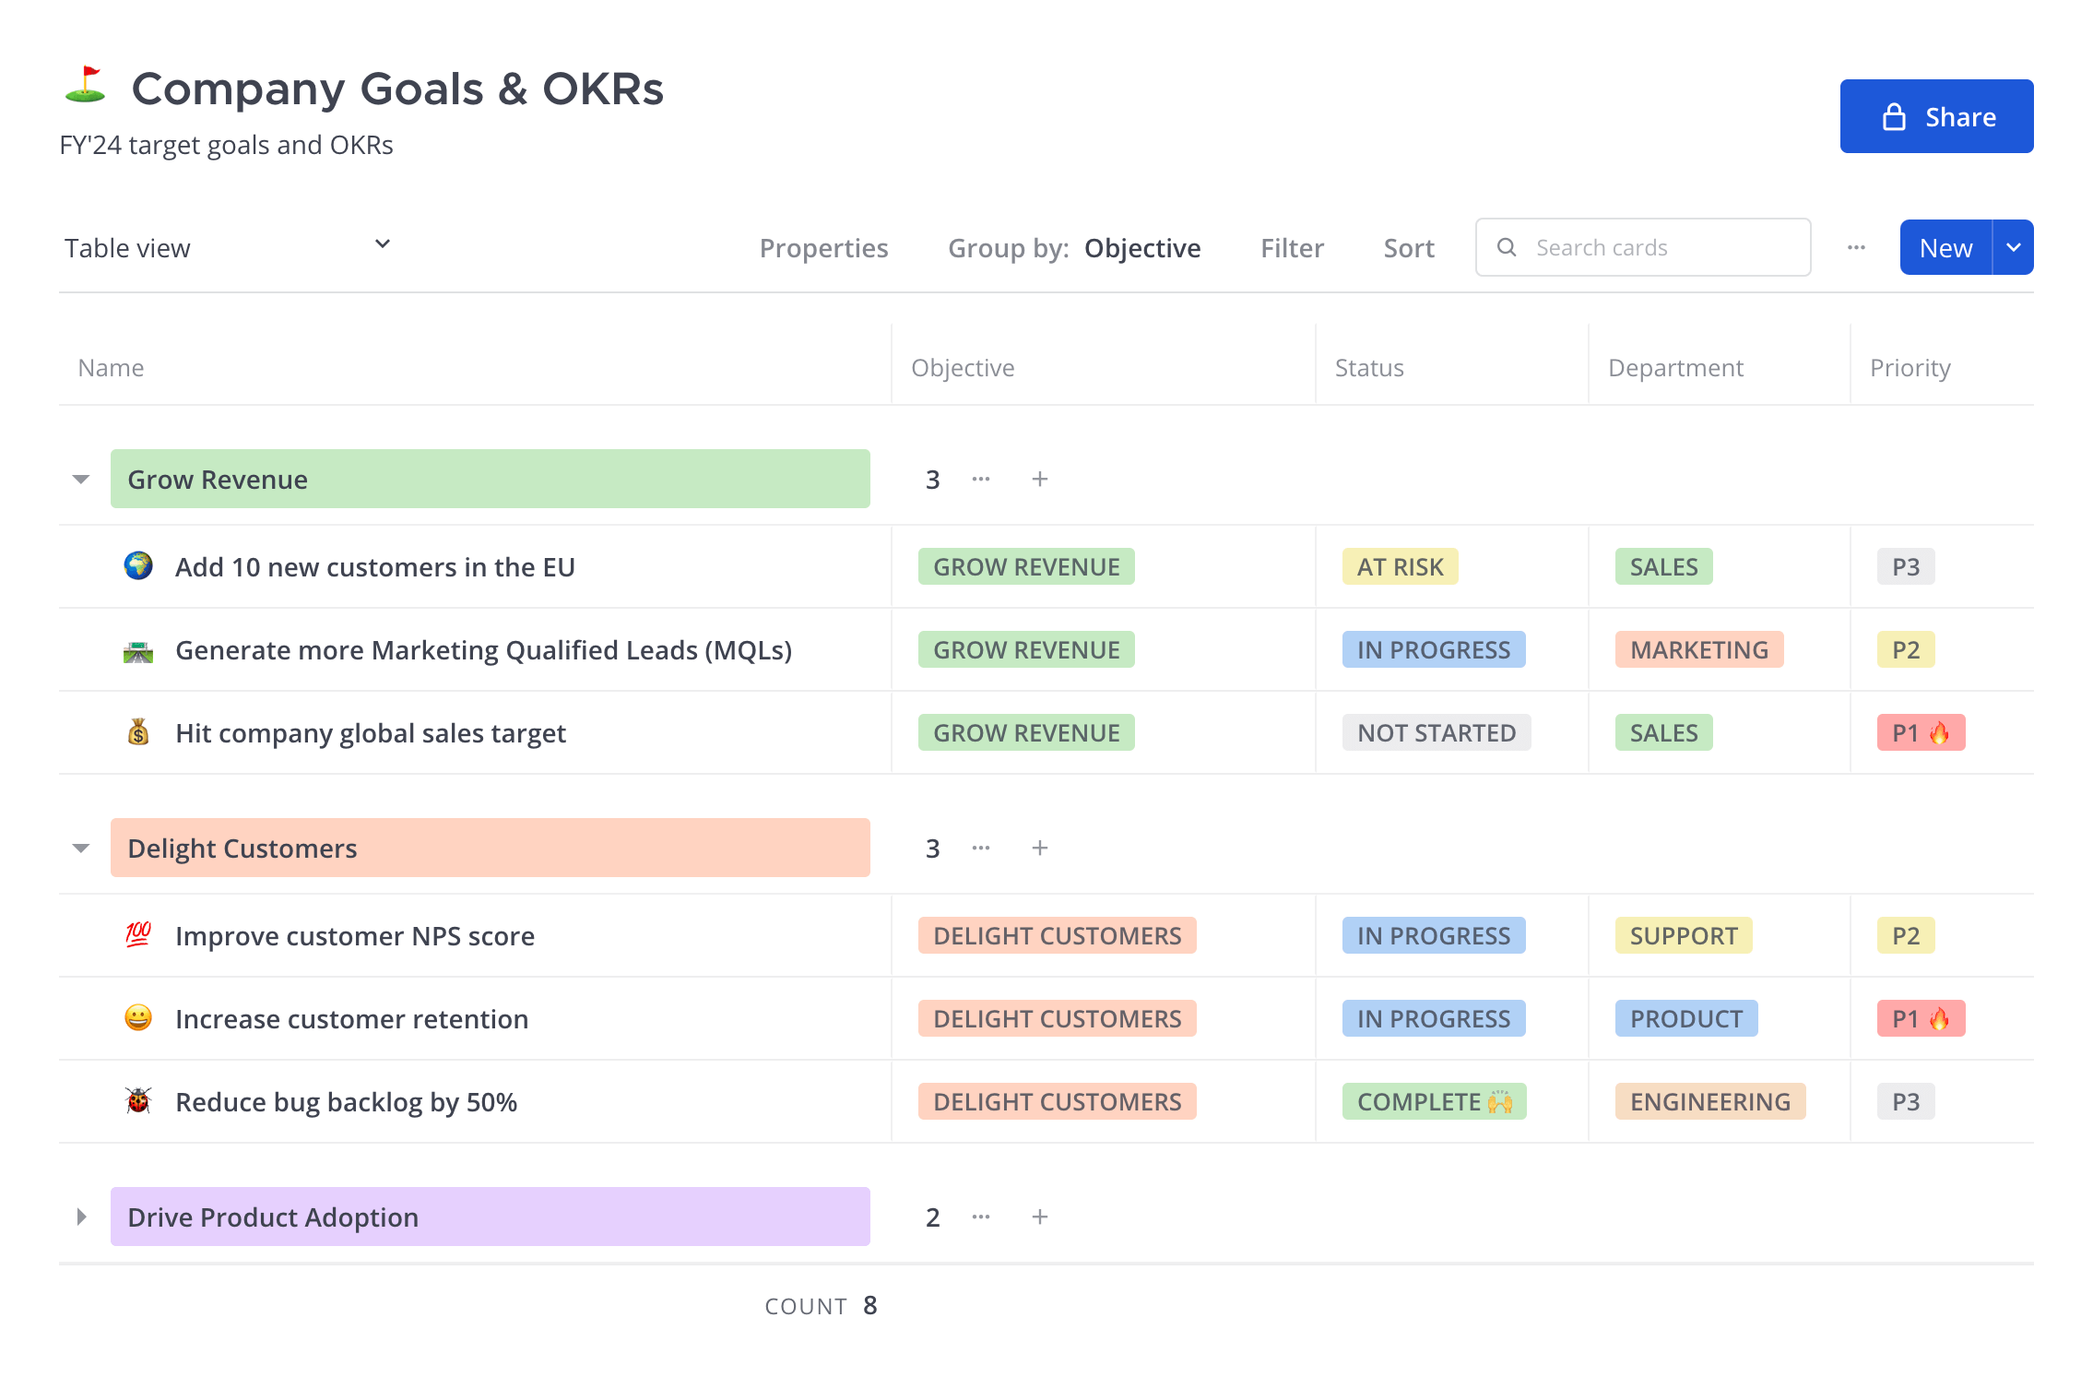Screen dimensions: 2093x1389
Task: Collapse the Grow Revenue group
Action: pyautogui.click(x=81, y=479)
